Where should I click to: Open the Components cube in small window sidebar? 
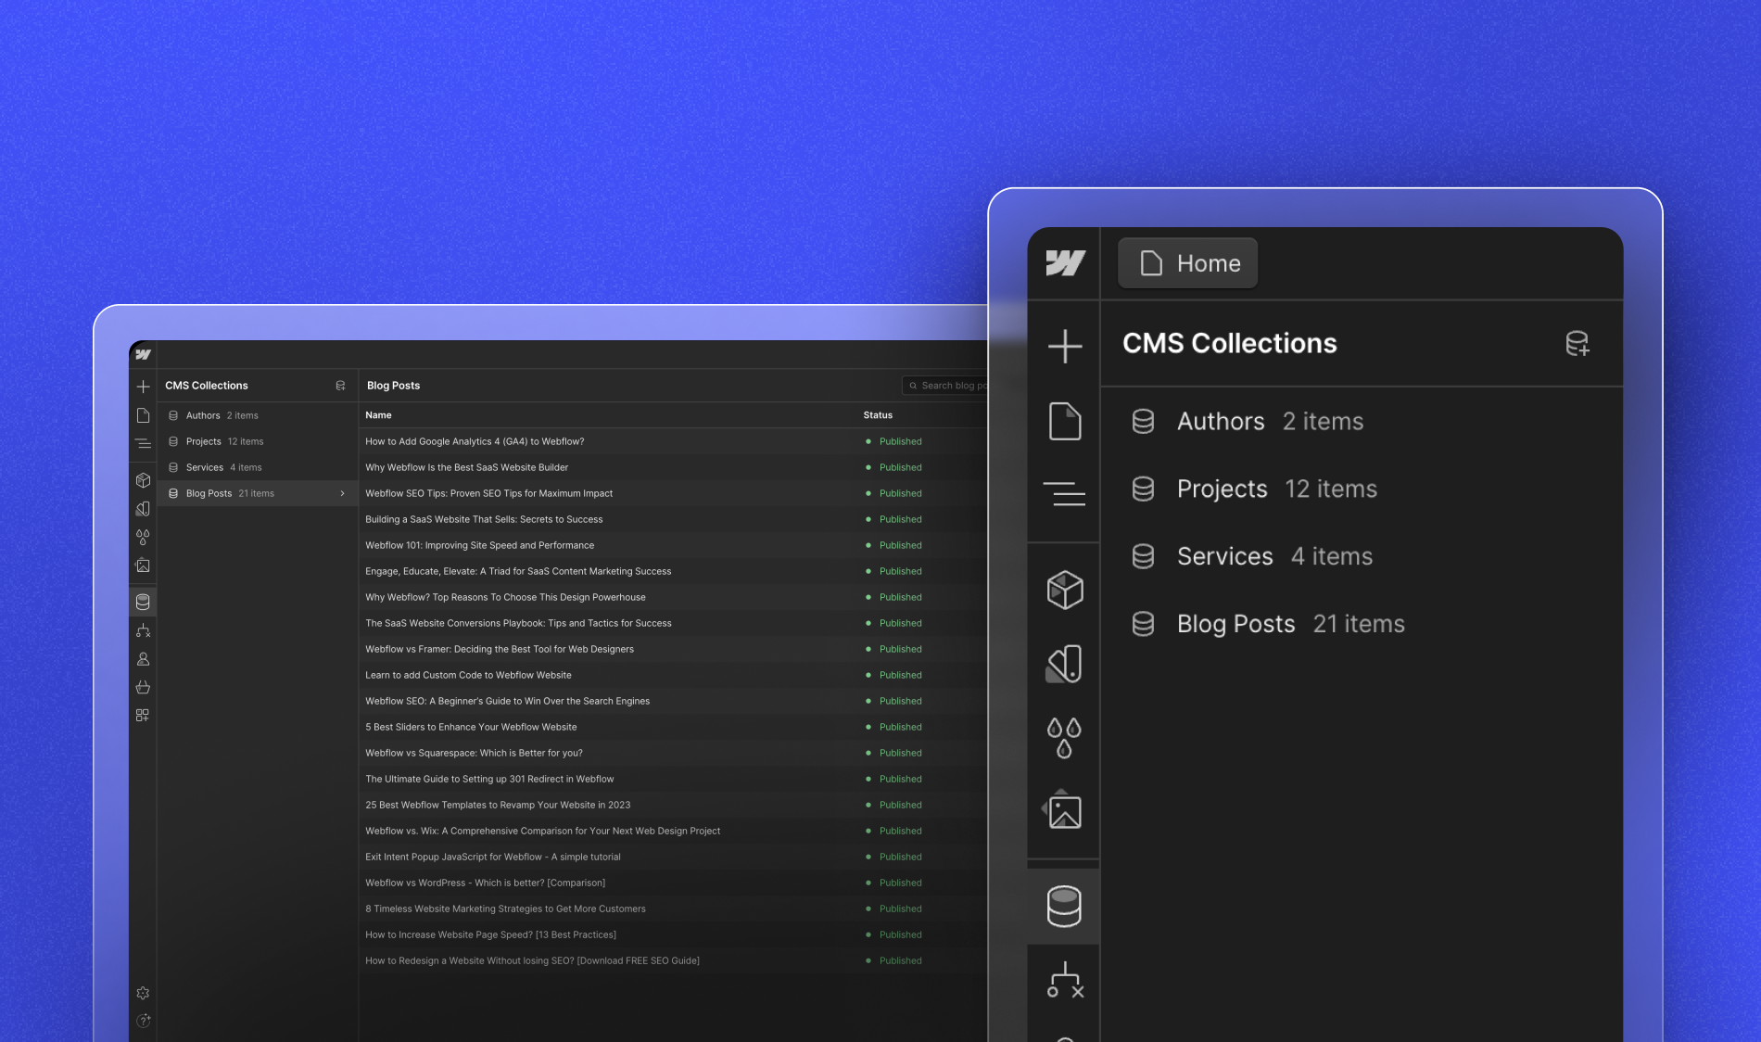143,480
